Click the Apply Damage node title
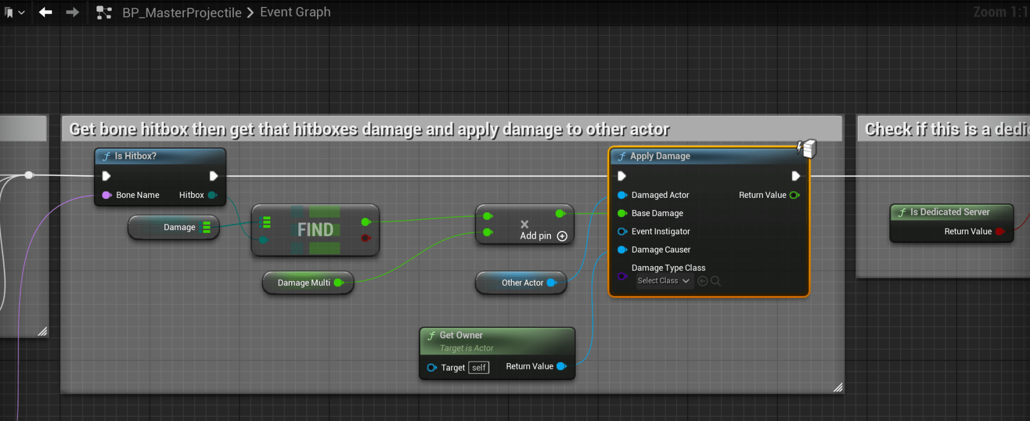 (x=660, y=156)
